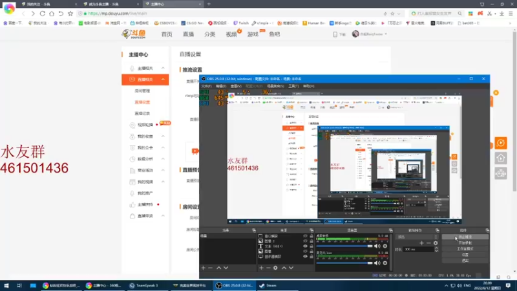Click the browser forward arrow
517x291 pixels.
pos(33,14)
